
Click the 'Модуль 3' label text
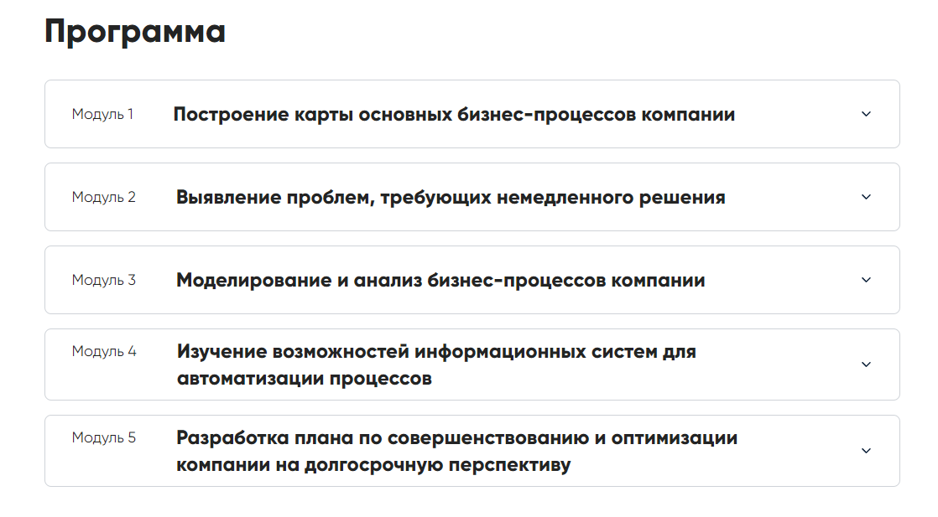pyautogui.click(x=103, y=280)
